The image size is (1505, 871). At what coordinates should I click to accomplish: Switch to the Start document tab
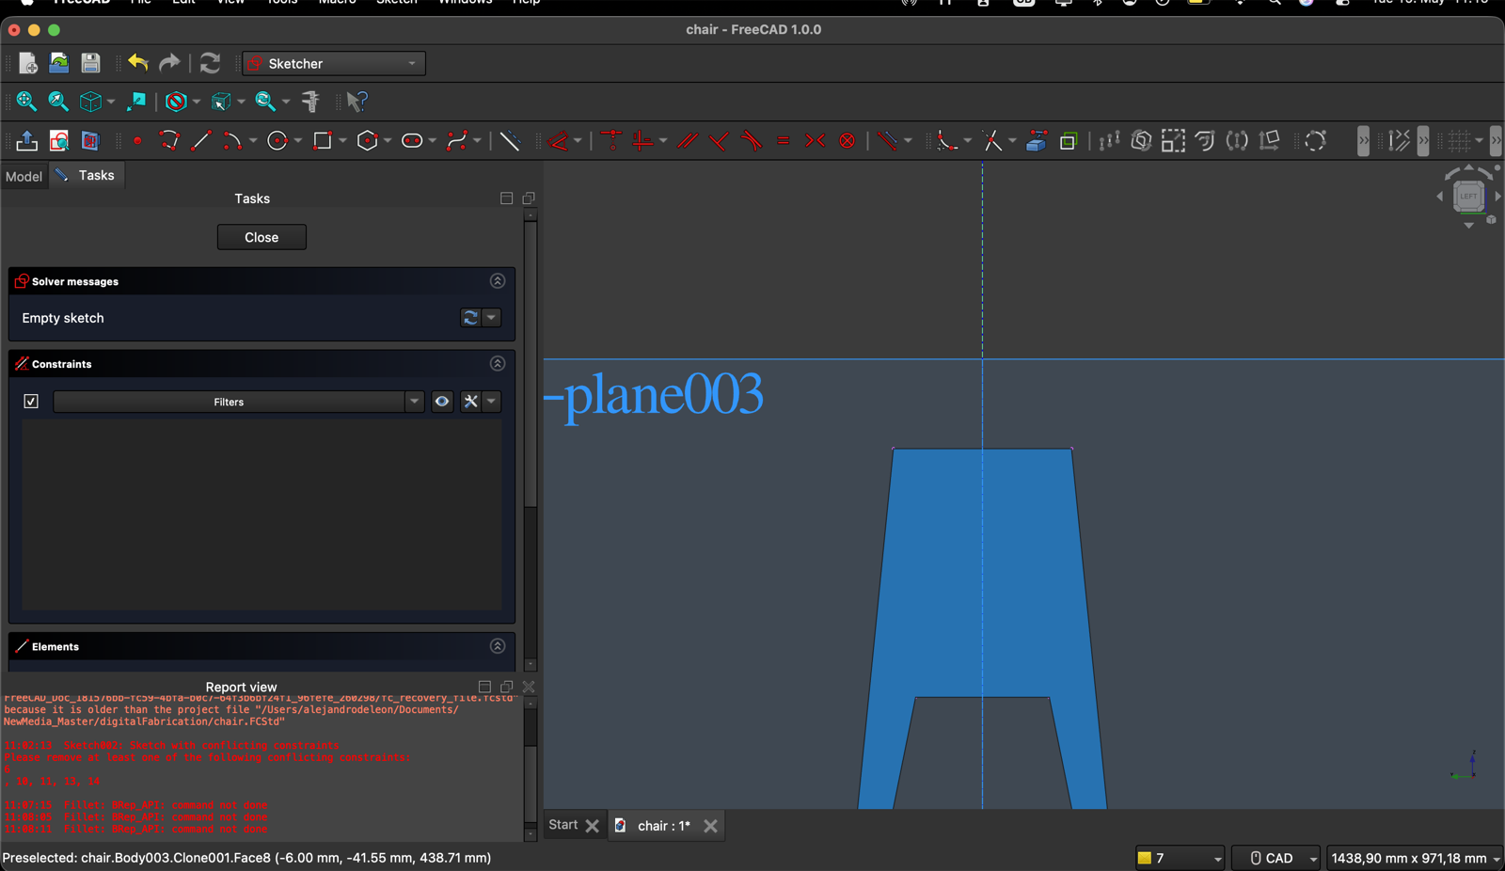point(563,825)
